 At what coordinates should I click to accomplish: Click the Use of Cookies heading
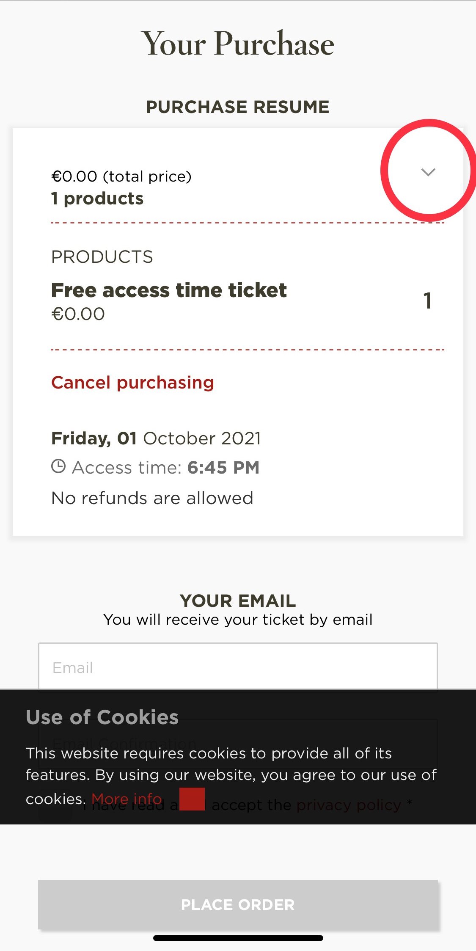tap(102, 717)
